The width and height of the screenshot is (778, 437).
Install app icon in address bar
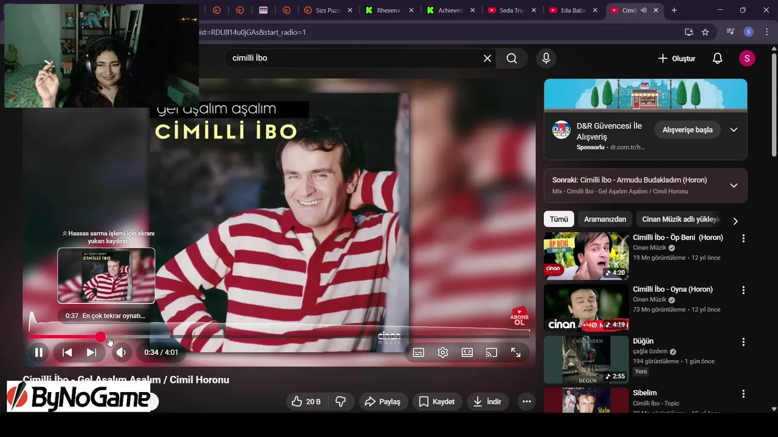point(689,32)
